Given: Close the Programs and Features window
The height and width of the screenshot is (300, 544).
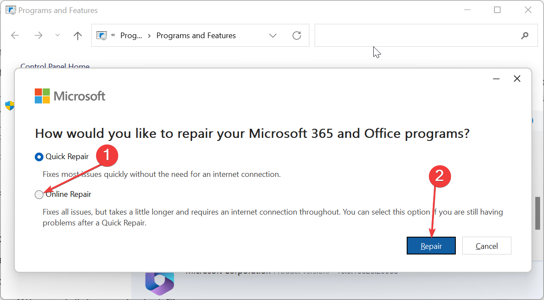Looking at the screenshot, I should tap(528, 10).
